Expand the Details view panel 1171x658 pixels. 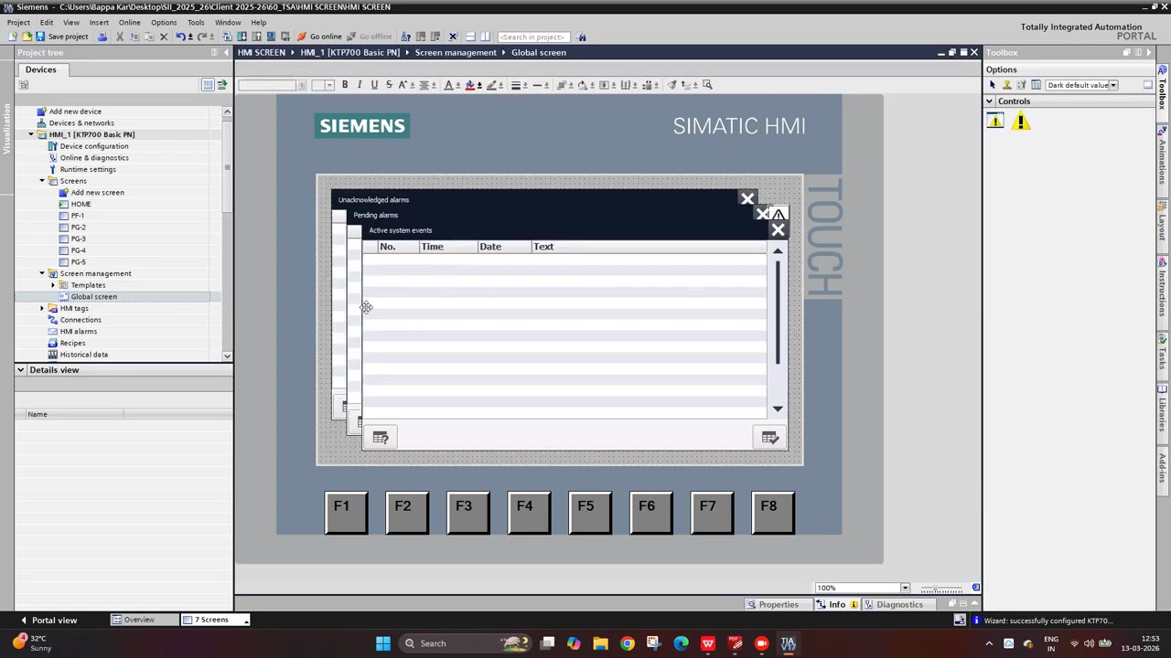tap(20, 370)
